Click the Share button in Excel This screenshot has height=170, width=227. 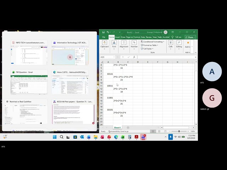pyautogui.click(x=190, y=37)
